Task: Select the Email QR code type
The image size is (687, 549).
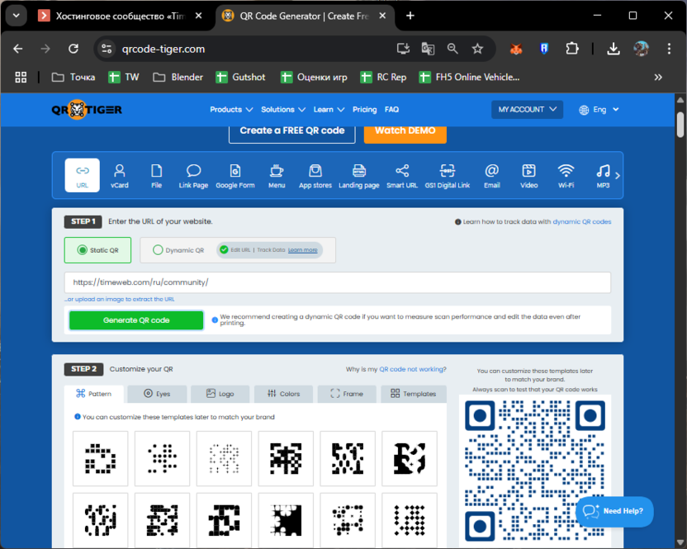Action: pyautogui.click(x=491, y=173)
